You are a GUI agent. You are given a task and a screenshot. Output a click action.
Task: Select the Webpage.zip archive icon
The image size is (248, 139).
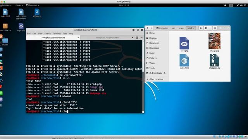214,60
